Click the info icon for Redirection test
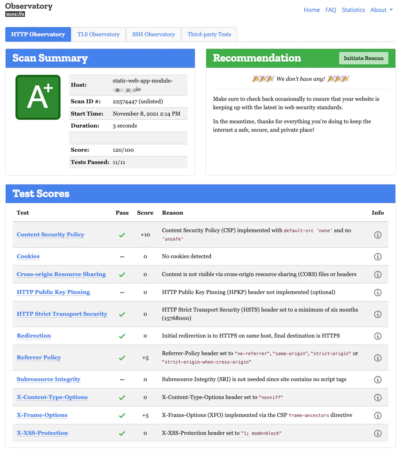Image resolution: width=400 pixels, height=451 pixels. click(378, 336)
